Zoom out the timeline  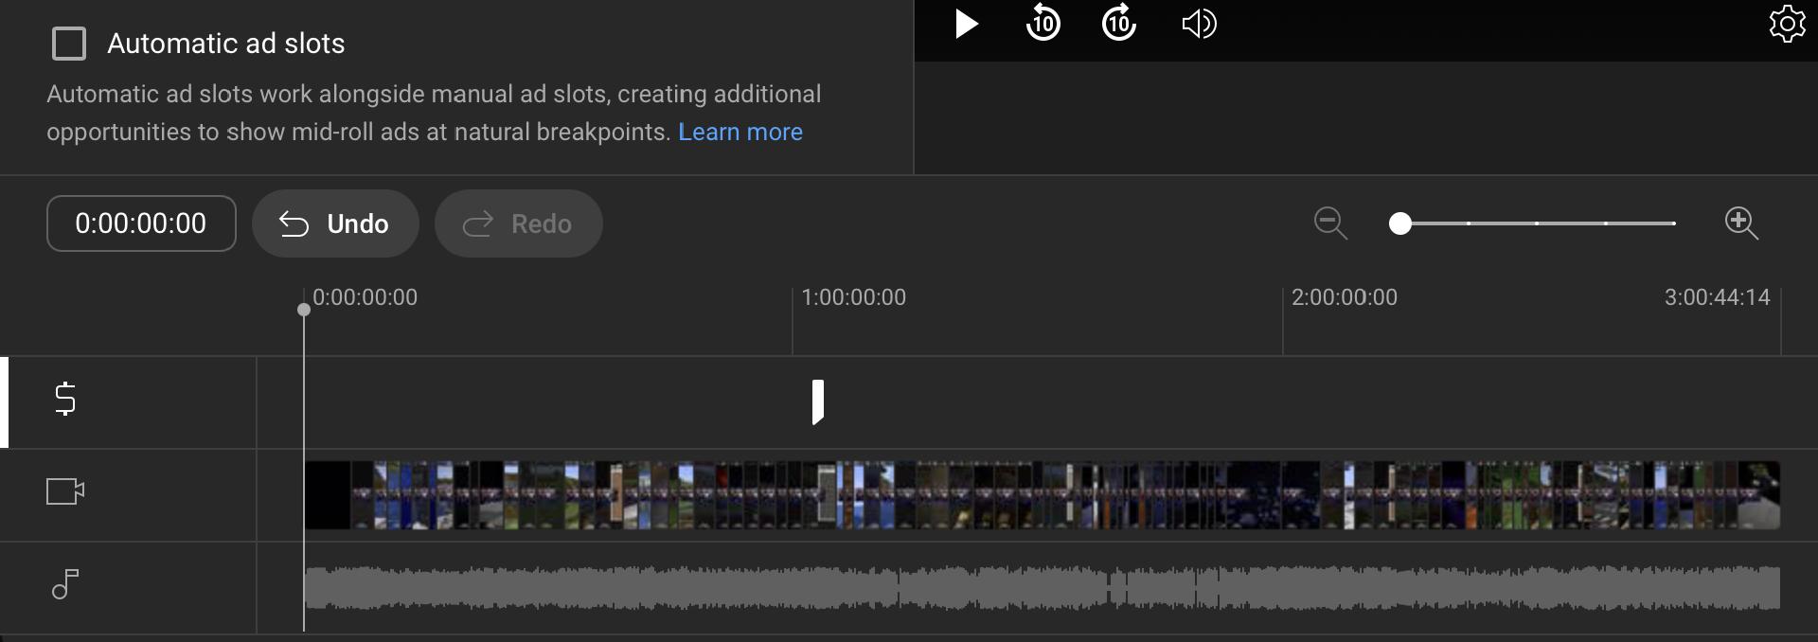coord(1330,223)
